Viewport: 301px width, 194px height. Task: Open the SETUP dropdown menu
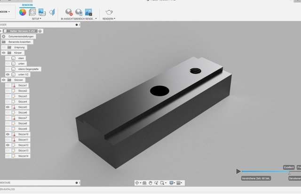pyautogui.click(x=37, y=19)
